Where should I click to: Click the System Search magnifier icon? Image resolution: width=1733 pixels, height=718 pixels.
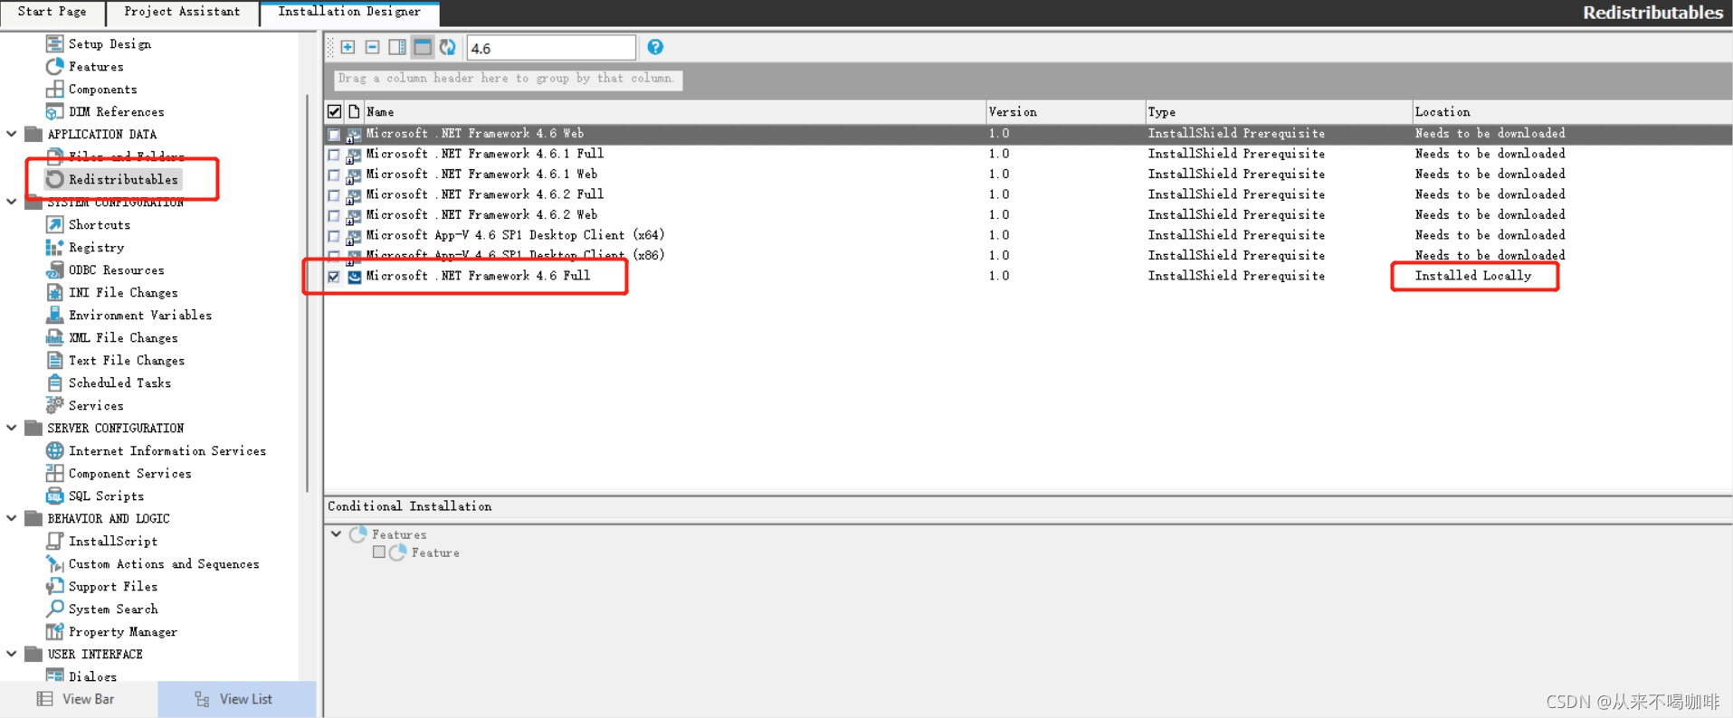(54, 609)
